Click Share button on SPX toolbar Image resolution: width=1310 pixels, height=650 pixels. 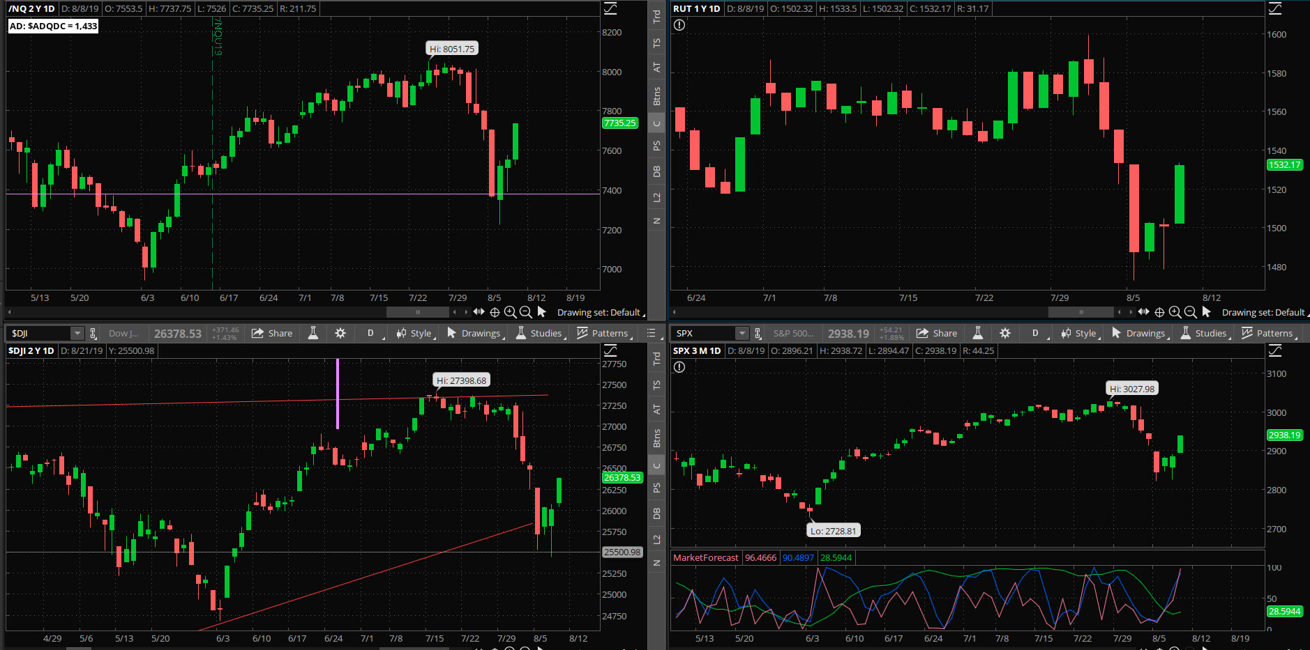click(937, 333)
